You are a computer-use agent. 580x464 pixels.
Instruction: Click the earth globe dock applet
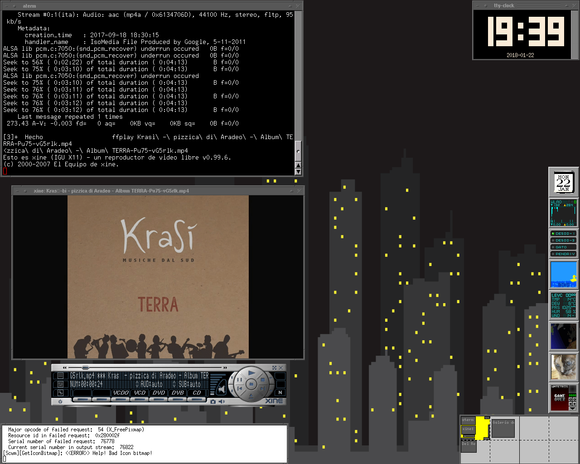pyautogui.click(x=563, y=336)
